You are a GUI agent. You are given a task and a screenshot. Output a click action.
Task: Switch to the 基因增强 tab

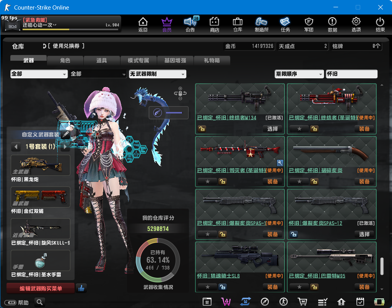coord(175,60)
